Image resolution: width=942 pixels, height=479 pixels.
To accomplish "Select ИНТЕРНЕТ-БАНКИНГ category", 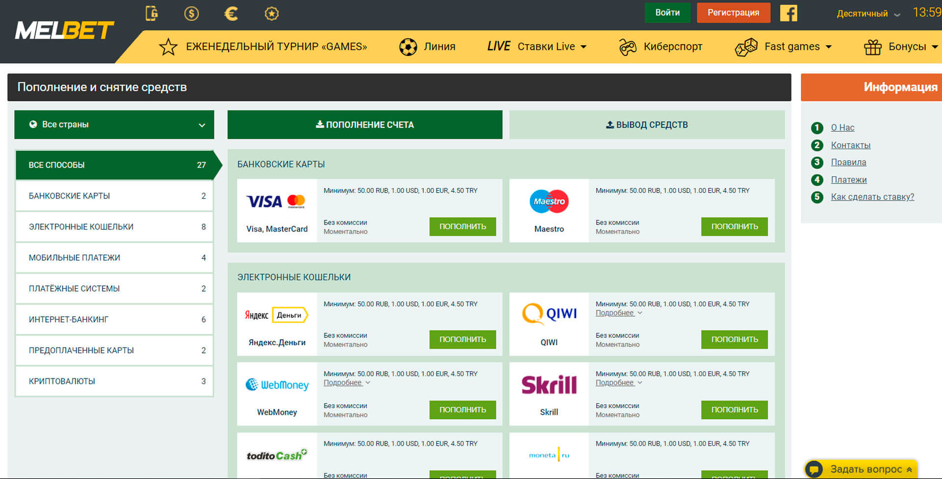I will (114, 320).
